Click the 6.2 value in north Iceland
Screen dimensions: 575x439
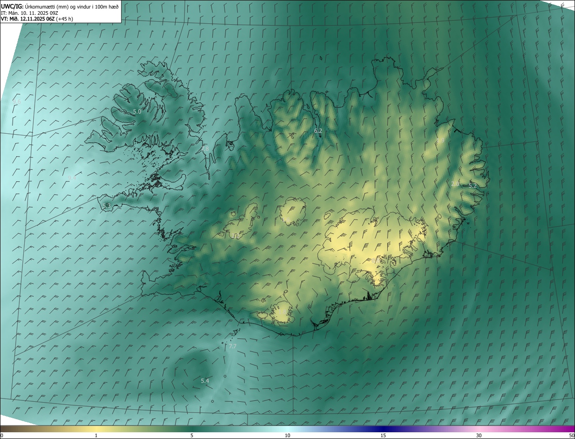tap(318, 131)
